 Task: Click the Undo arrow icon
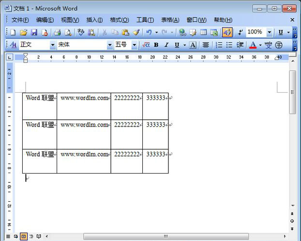(x=149, y=32)
